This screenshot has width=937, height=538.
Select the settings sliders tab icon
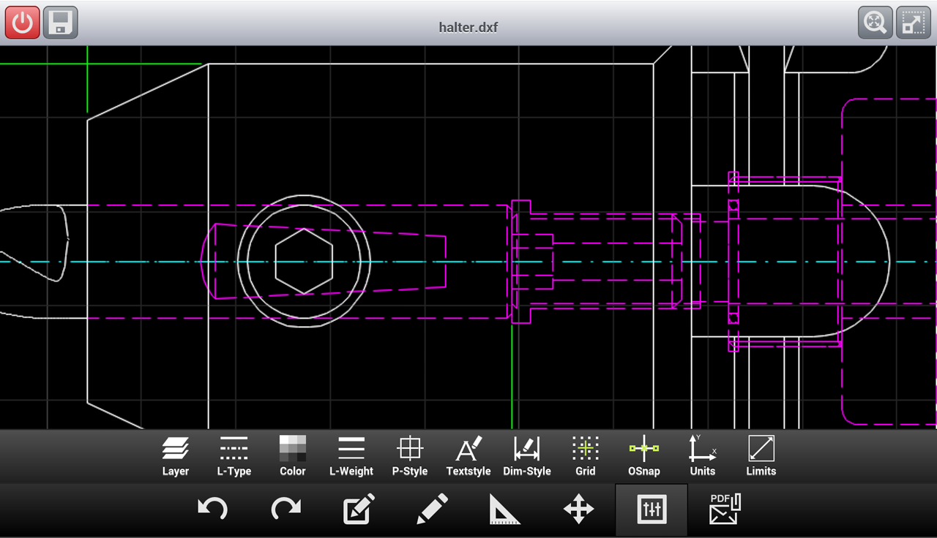tap(652, 509)
